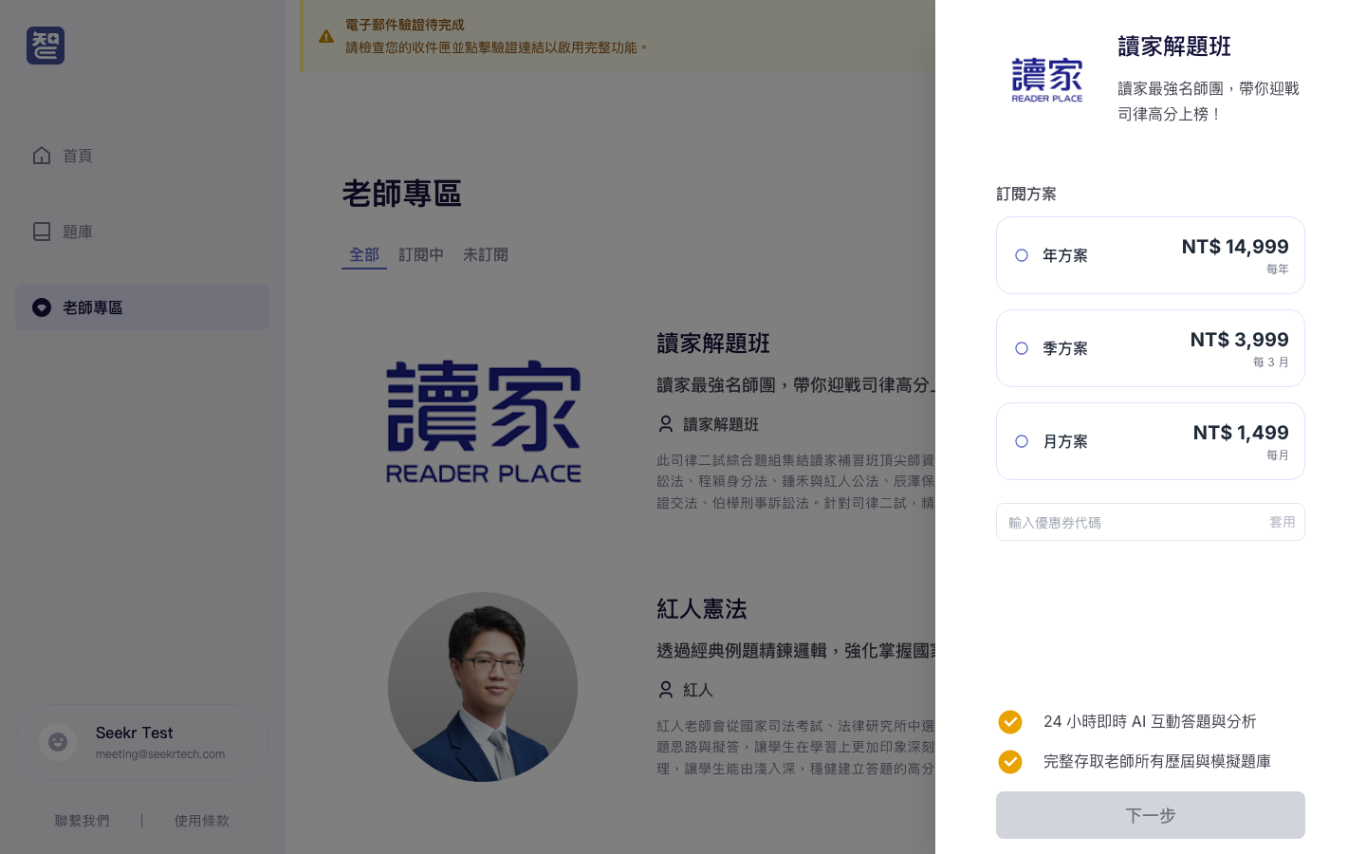Open the 未訂閱 tab
Viewport: 1366px width, 854px height.
point(486,254)
